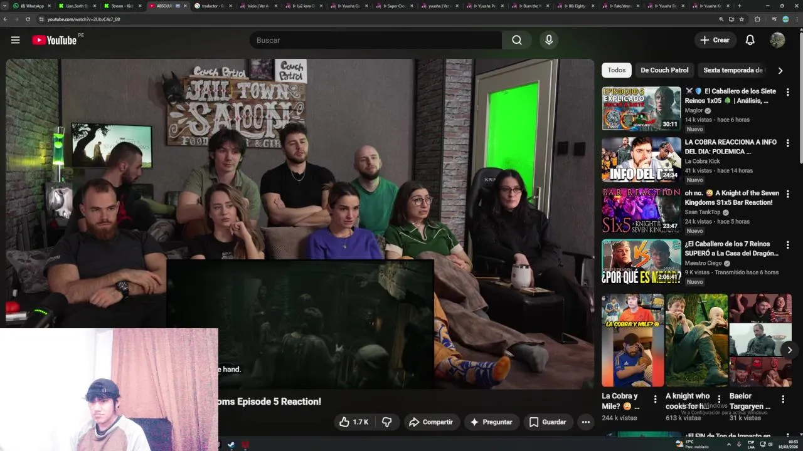The height and width of the screenshot is (451, 803).
Task: Select the 'Sexta temporada de' chip
Action: (732, 70)
